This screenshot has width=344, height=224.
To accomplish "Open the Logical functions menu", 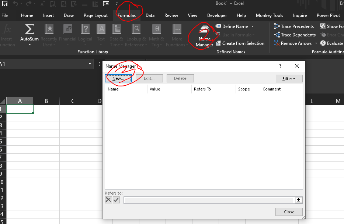I will click(85, 35).
